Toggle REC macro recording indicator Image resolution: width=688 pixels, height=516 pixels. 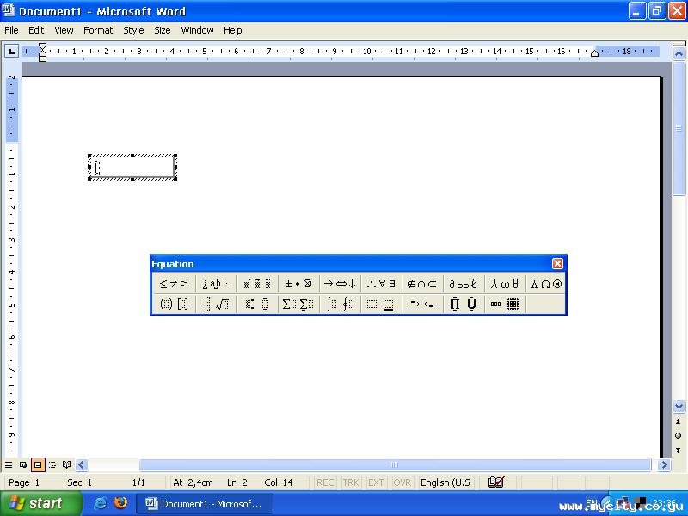pyautogui.click(x=325, y=482)
